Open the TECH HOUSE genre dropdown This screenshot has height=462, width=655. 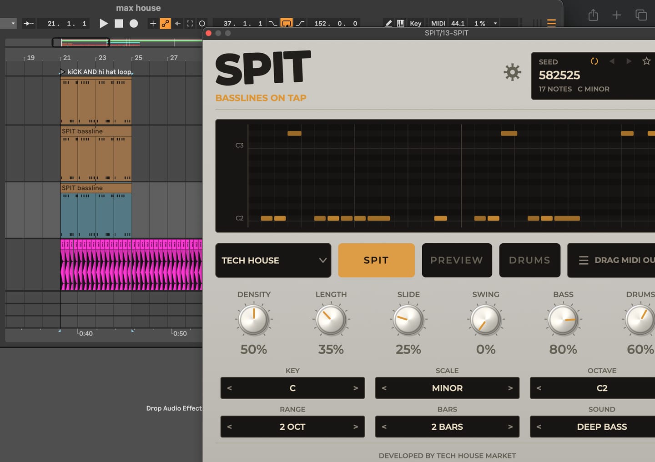(x=273, y=260)
